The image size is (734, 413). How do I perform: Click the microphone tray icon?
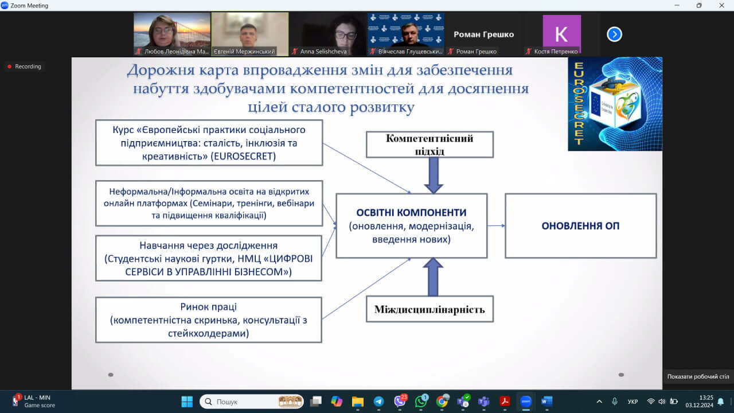coord(615,402)
